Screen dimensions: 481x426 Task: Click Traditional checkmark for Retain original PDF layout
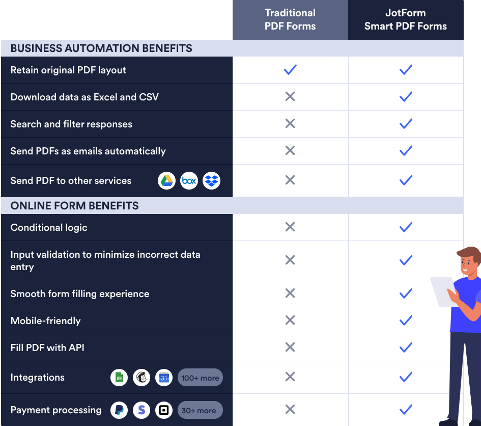(x=290, y=70)
